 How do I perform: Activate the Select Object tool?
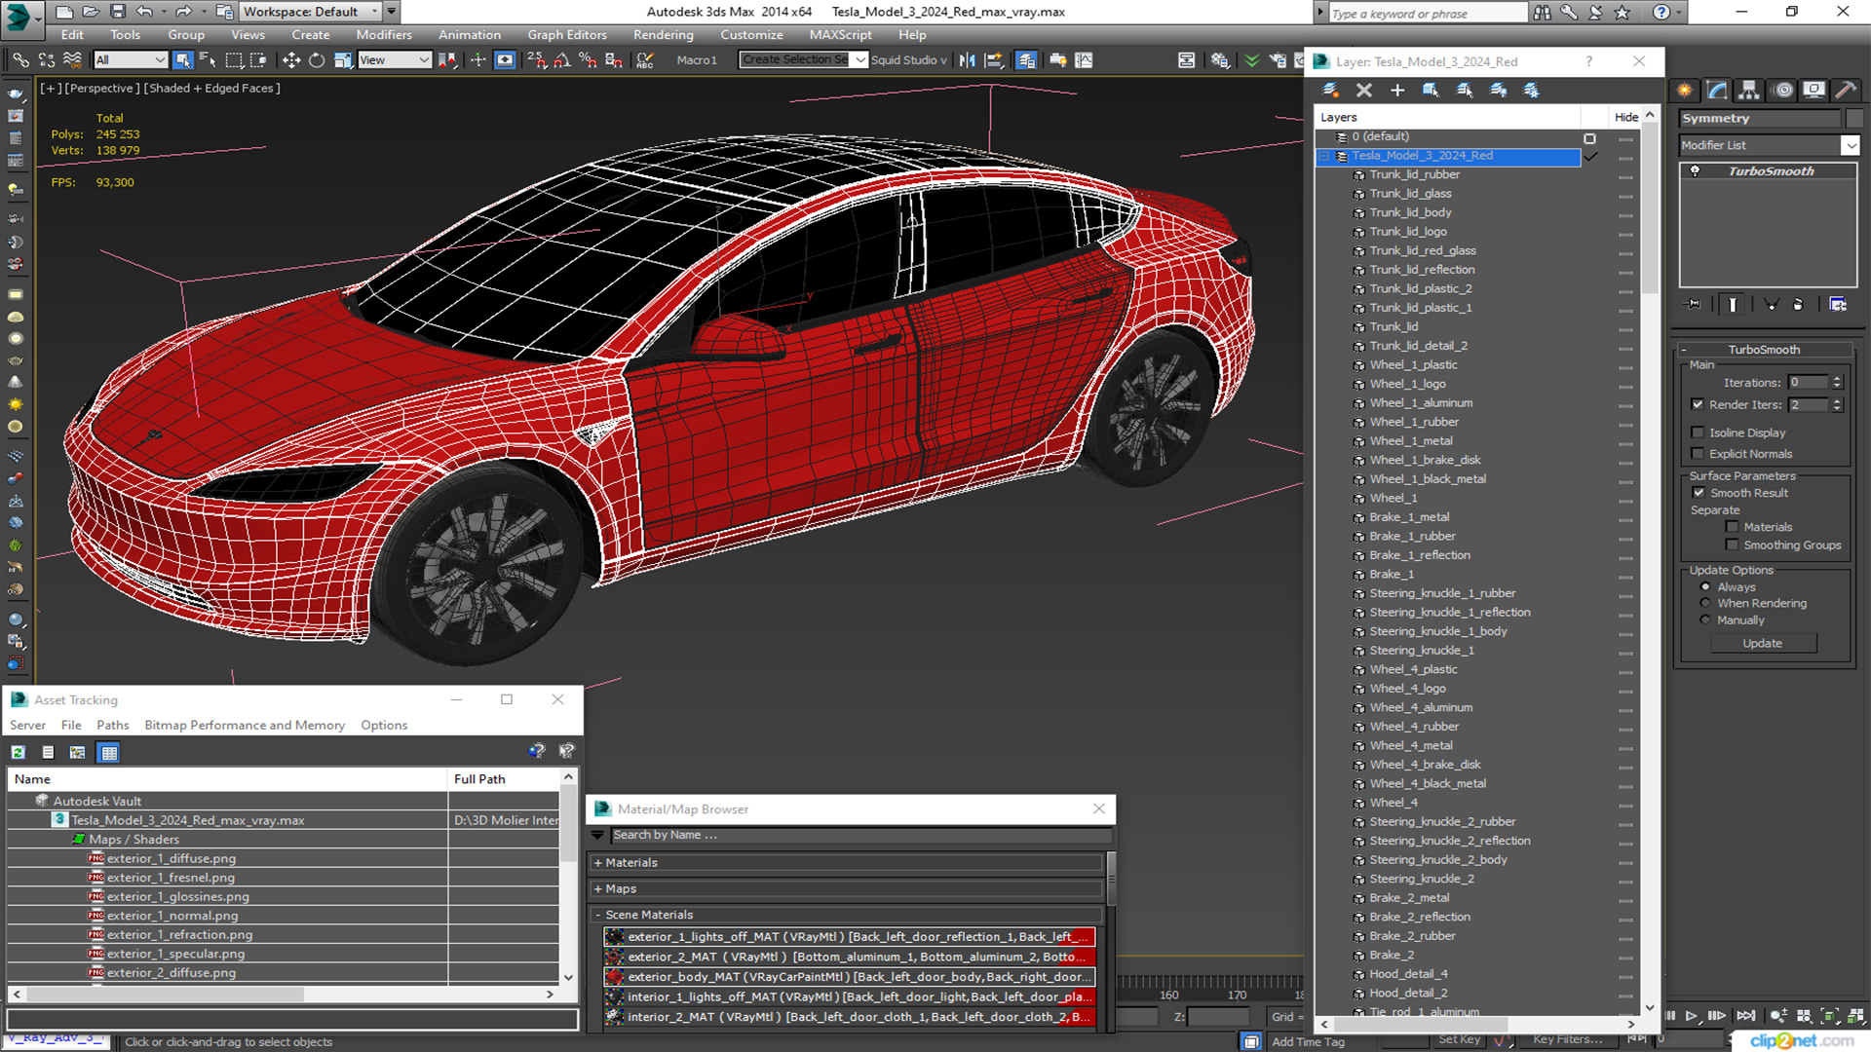[182, 60]
